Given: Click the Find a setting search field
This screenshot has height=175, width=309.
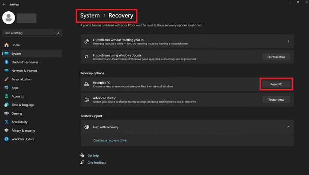Looking at the screenshot, I should (x=32, y=33).
